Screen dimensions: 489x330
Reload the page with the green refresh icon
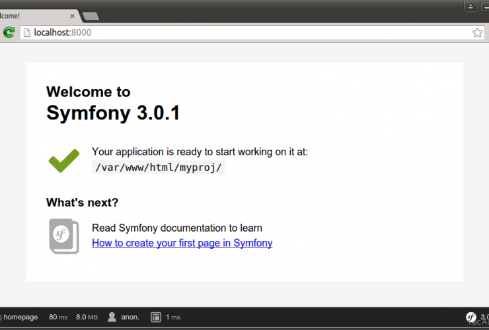tap(9, 32)
